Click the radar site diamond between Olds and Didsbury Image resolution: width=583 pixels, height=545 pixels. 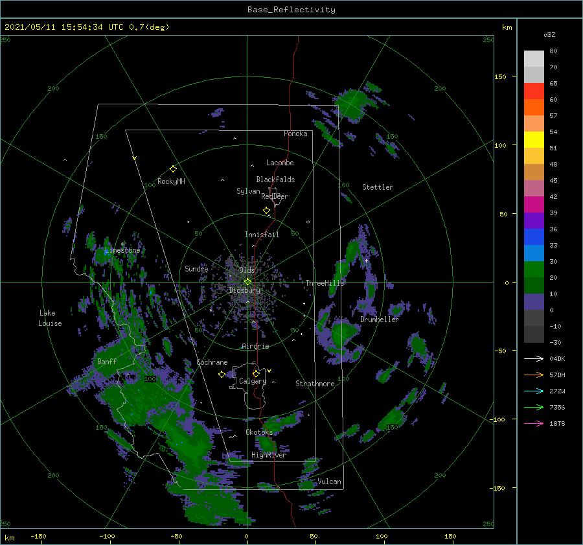247,282
